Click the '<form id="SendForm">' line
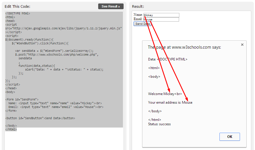The height and width of the screenshot is (150, 255). tap(22, 99)
